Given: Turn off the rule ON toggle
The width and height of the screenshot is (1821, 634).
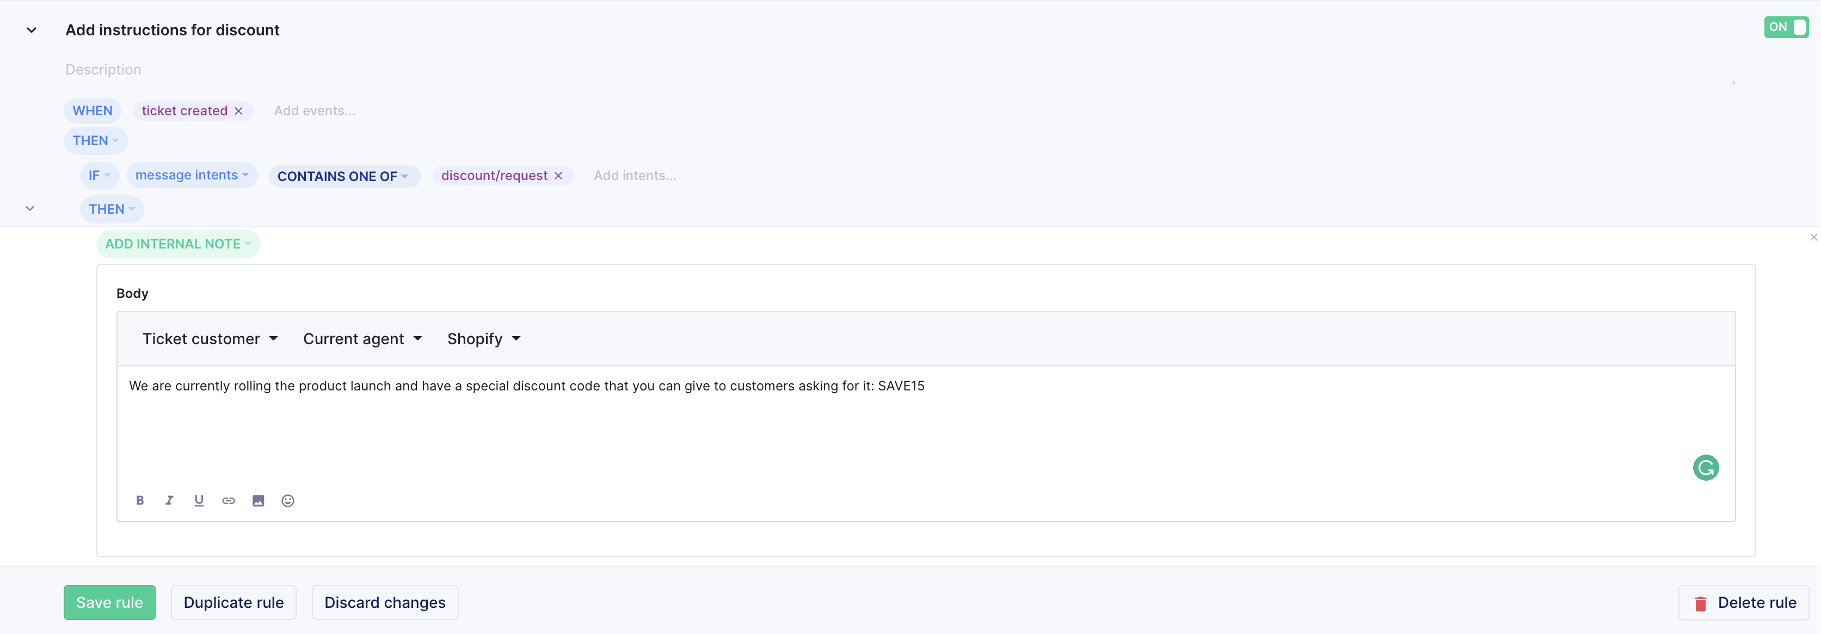Looking at the screenshot, I should click(1786, 27).
